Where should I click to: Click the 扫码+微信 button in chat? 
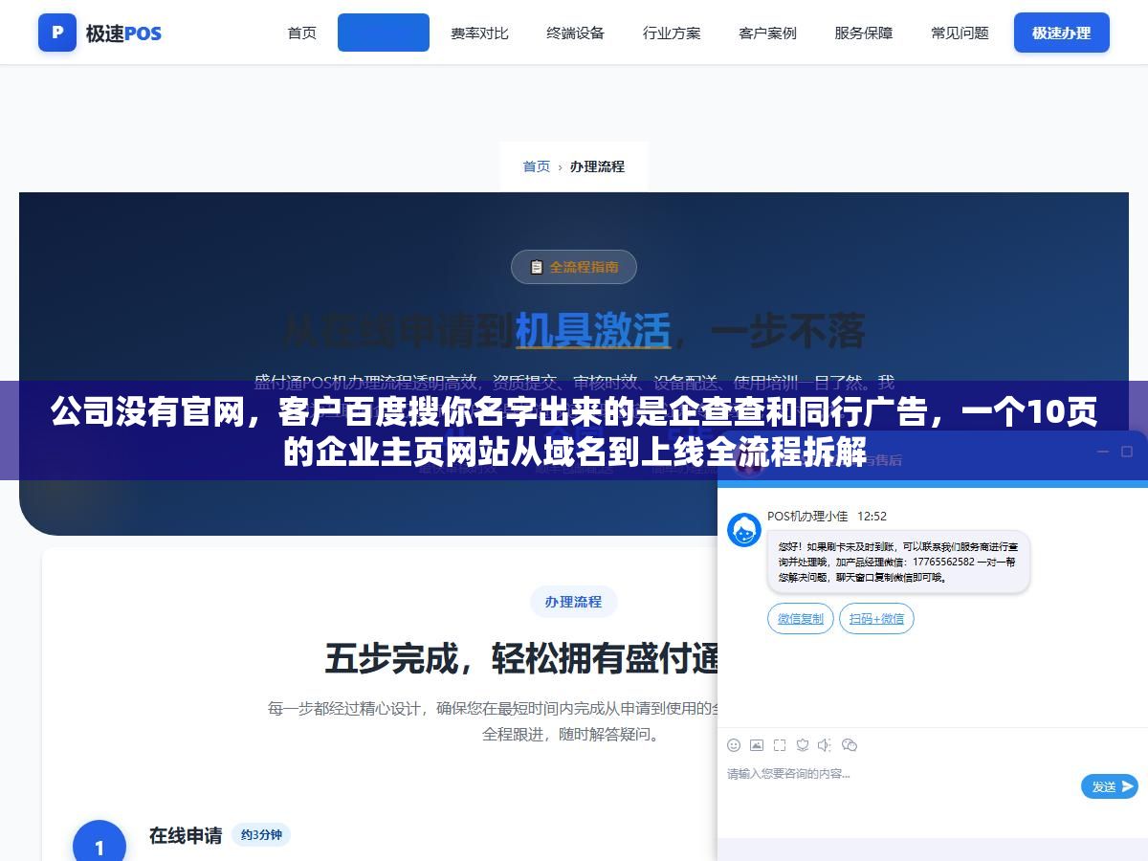click(x=876, y=619)
